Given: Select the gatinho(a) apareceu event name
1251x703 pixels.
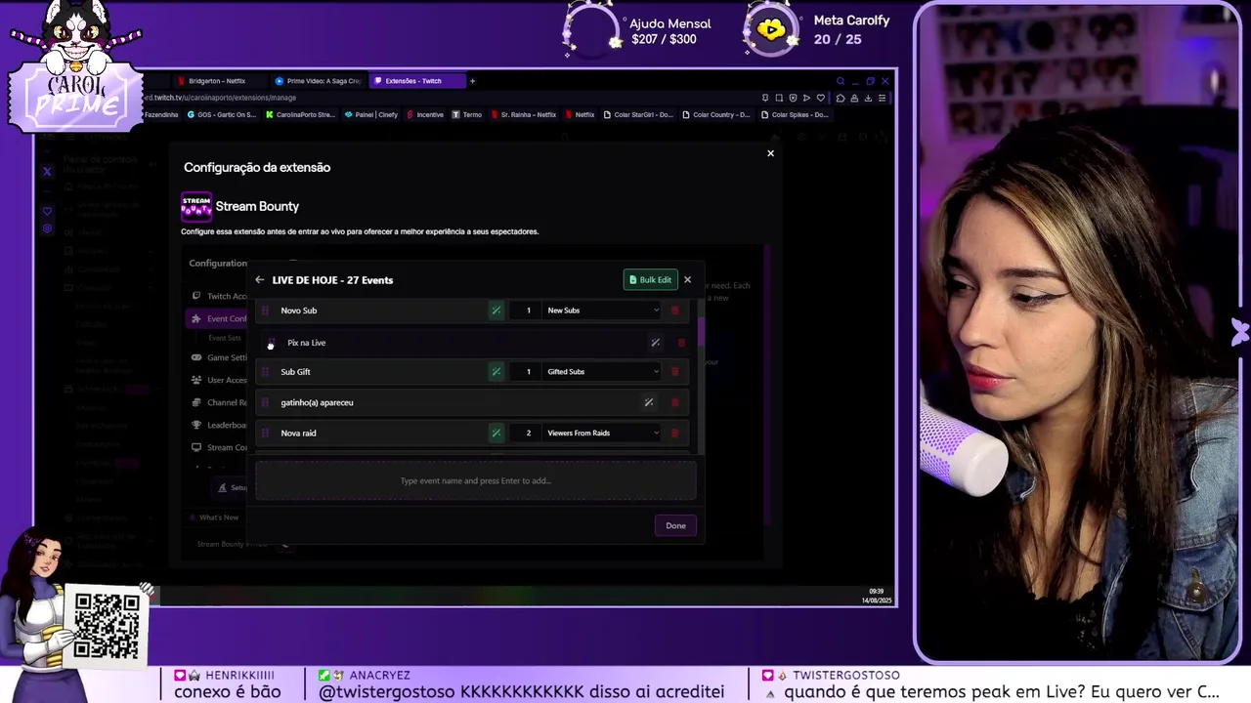Looking at the screenshot, I should coord(317,402).
